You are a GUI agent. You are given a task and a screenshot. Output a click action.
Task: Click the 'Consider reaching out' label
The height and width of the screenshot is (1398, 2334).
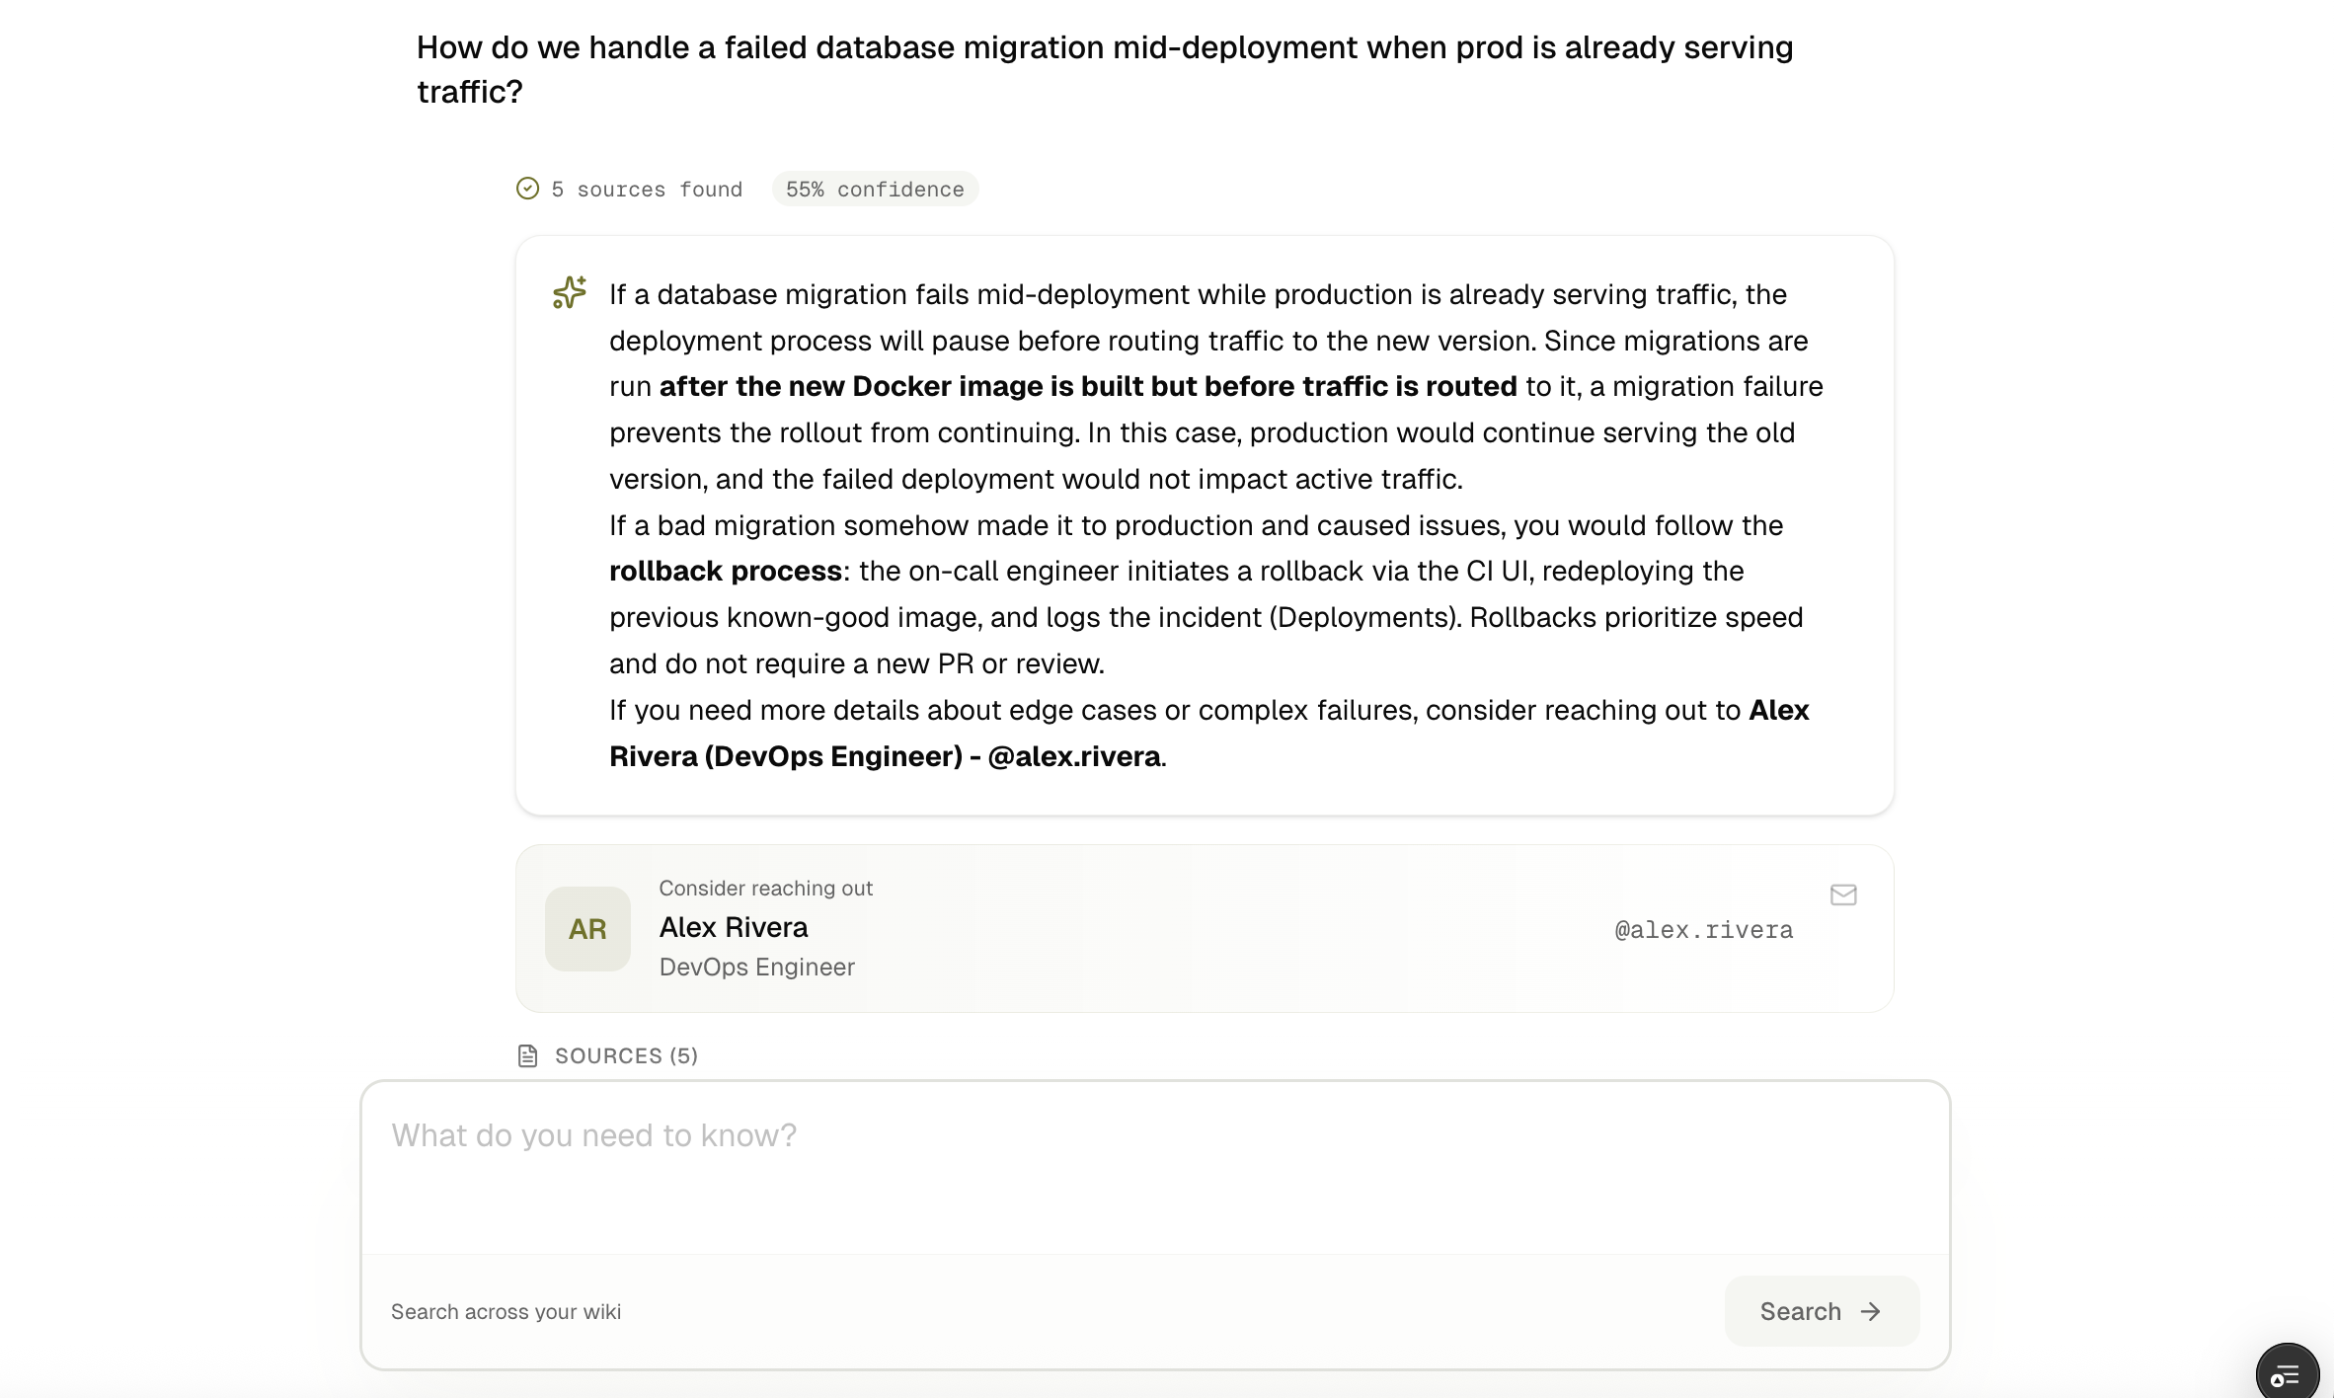pyautogui.click(x=766, y=888)
